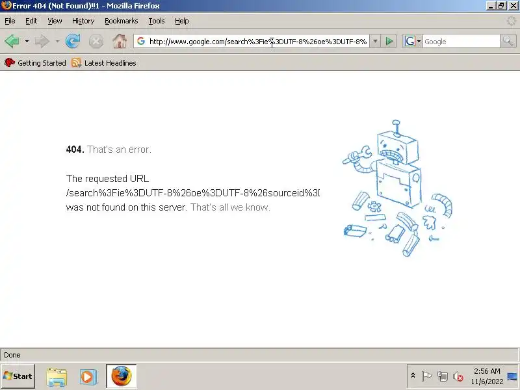Click the Google favicon in address bar

141,41
